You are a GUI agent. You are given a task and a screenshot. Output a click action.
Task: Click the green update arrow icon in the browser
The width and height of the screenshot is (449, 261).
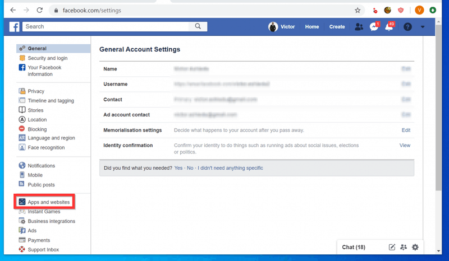[433, 10]
